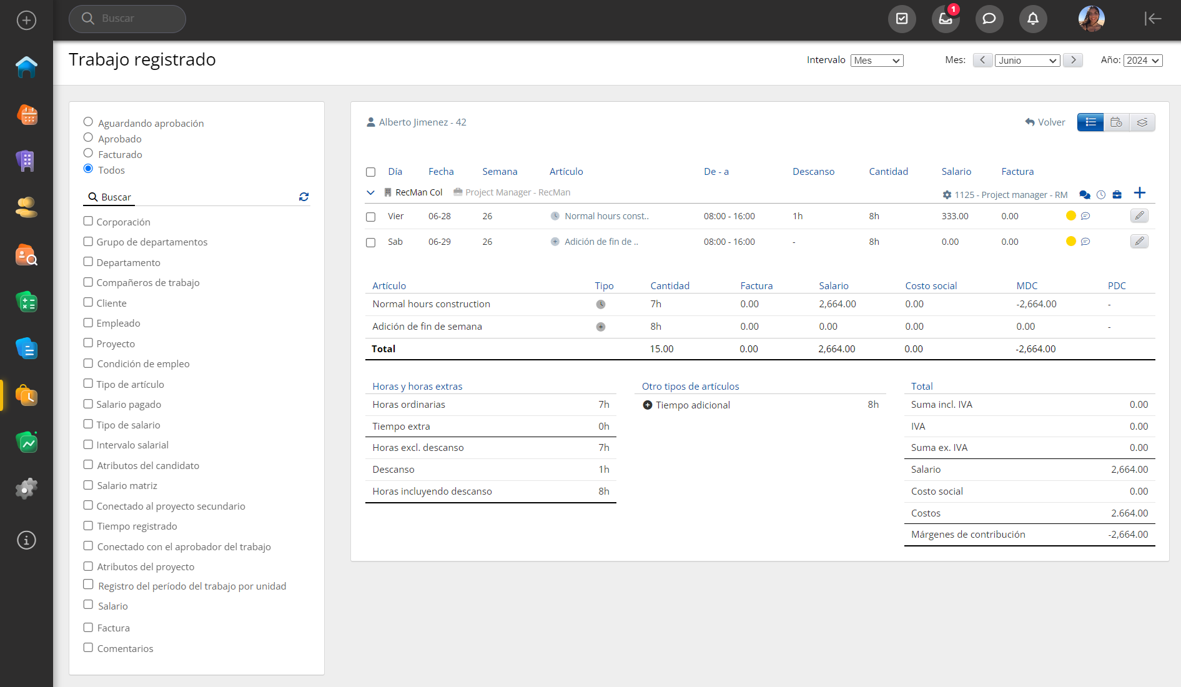
Task: Click the notification bell icon
Action: pyautogui.click(x=1032, y=19)
